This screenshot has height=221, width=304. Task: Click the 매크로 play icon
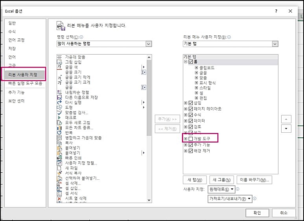click(x=59, y=117)
